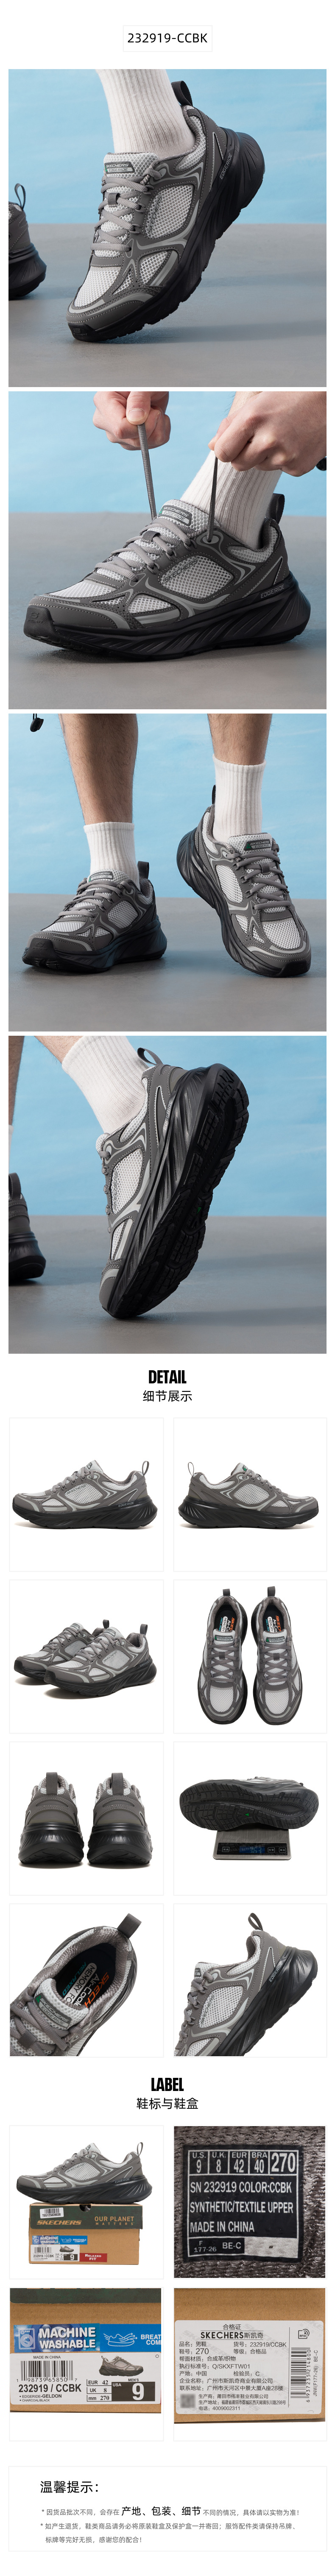Open the photo of hands tying shoelaces
This screenshot has width=335, height=2576.
click(x=167, y=550)
